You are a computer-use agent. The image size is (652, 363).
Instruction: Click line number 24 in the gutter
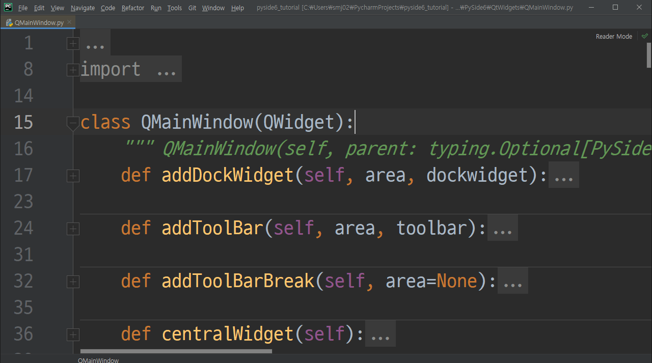[x=23, y=228]
